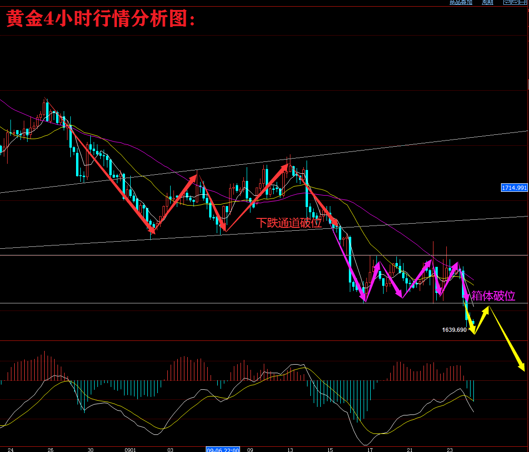Select the 1714.991 price axis label
The width and height of the screenshot is (529, 452).
514,188
